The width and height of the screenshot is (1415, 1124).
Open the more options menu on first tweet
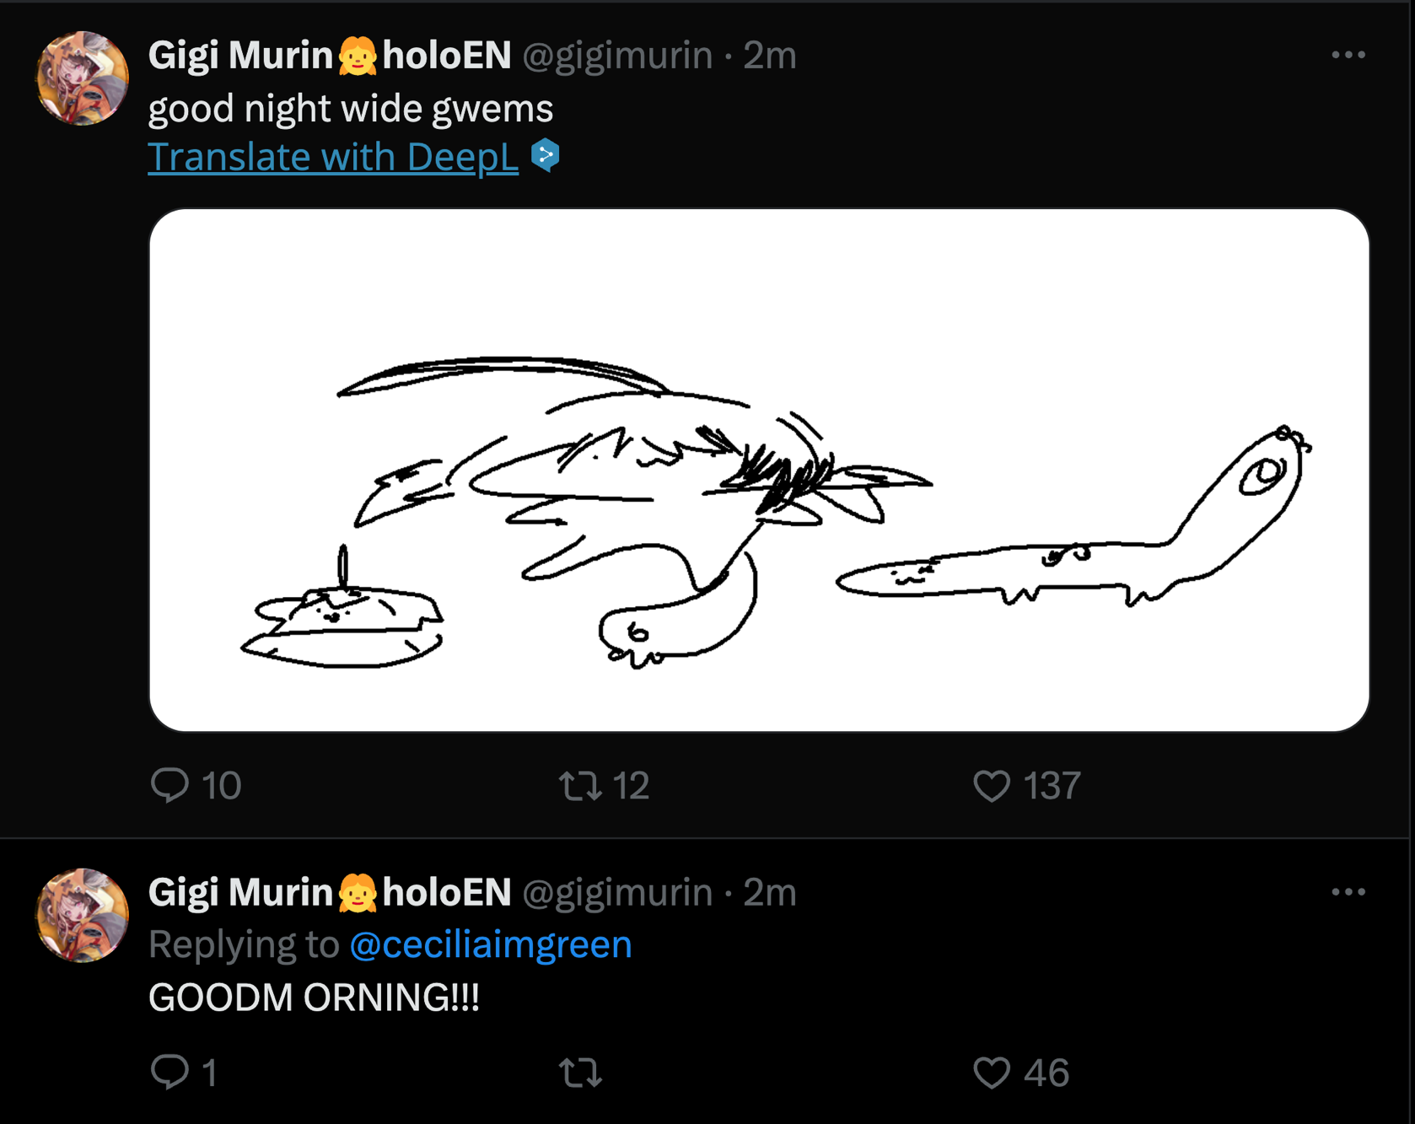point(1348,55)
